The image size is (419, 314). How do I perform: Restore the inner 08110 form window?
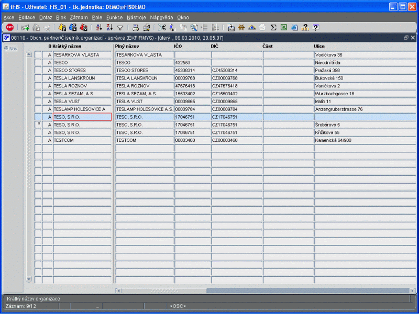pyautogui.click(x=406, y=38)
